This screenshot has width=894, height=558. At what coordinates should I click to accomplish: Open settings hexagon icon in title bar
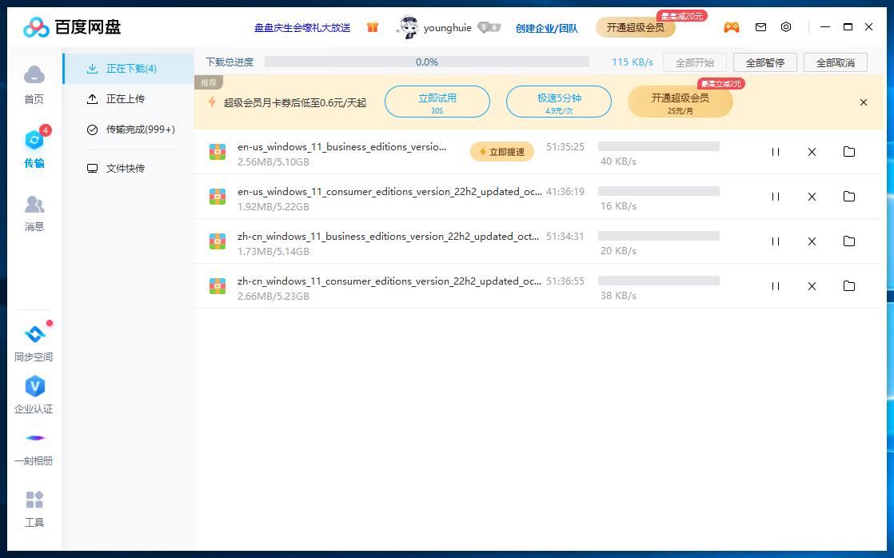point(786,27)
